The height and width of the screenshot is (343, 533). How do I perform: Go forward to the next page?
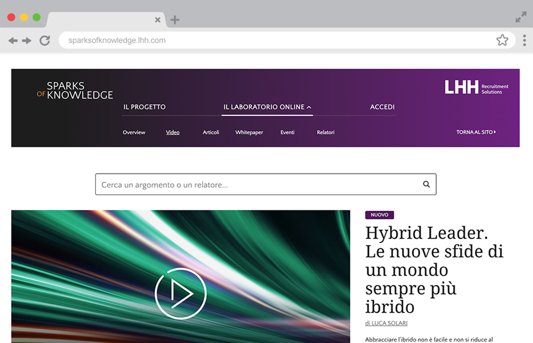pyautogui.click(x=27, y=41)
